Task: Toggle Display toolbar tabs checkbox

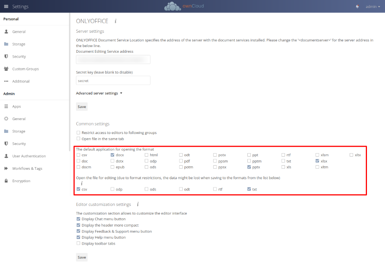Action: pyautogui.click(x=78, y=244)
